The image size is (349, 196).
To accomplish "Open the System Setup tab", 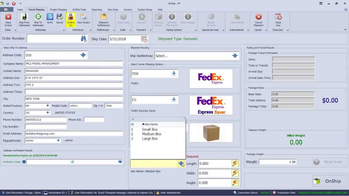I will pos(145,10).
